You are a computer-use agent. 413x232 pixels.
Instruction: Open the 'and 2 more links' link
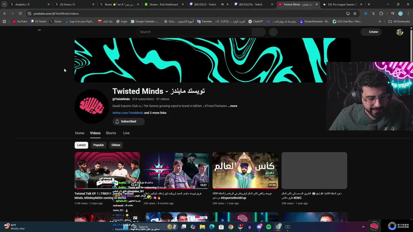[155, 113]
